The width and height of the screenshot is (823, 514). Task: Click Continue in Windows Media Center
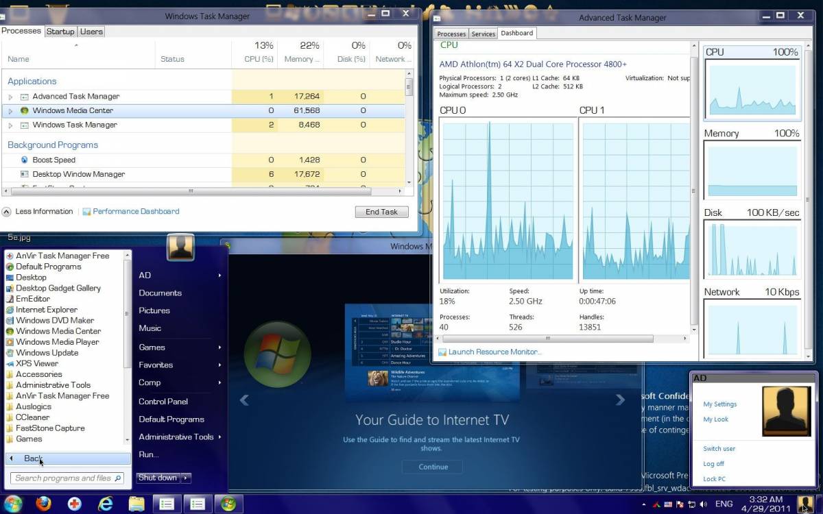(x=433, y=467)
